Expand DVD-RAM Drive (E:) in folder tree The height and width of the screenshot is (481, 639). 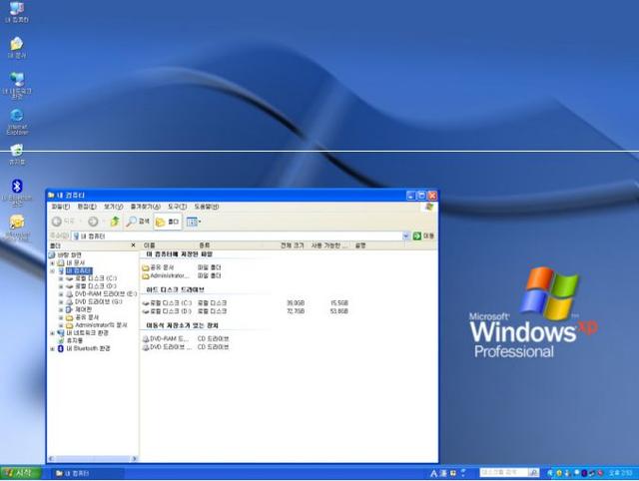[x=61, y=294]
